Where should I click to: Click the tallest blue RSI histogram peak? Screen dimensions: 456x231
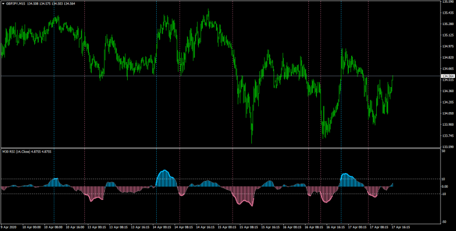click(165, 178)
